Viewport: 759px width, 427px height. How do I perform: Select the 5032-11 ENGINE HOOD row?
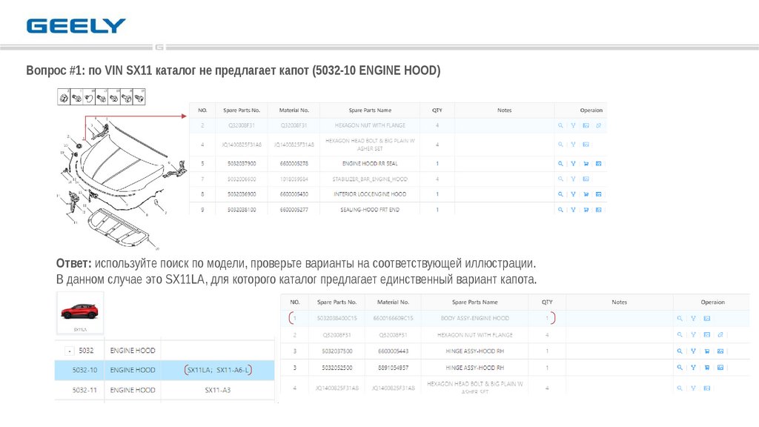165,390
